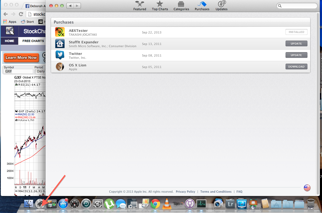Viewport: 322px width, 213px height.
Task: Open the Trash in the Dock
Action: [x=311, y=204]
